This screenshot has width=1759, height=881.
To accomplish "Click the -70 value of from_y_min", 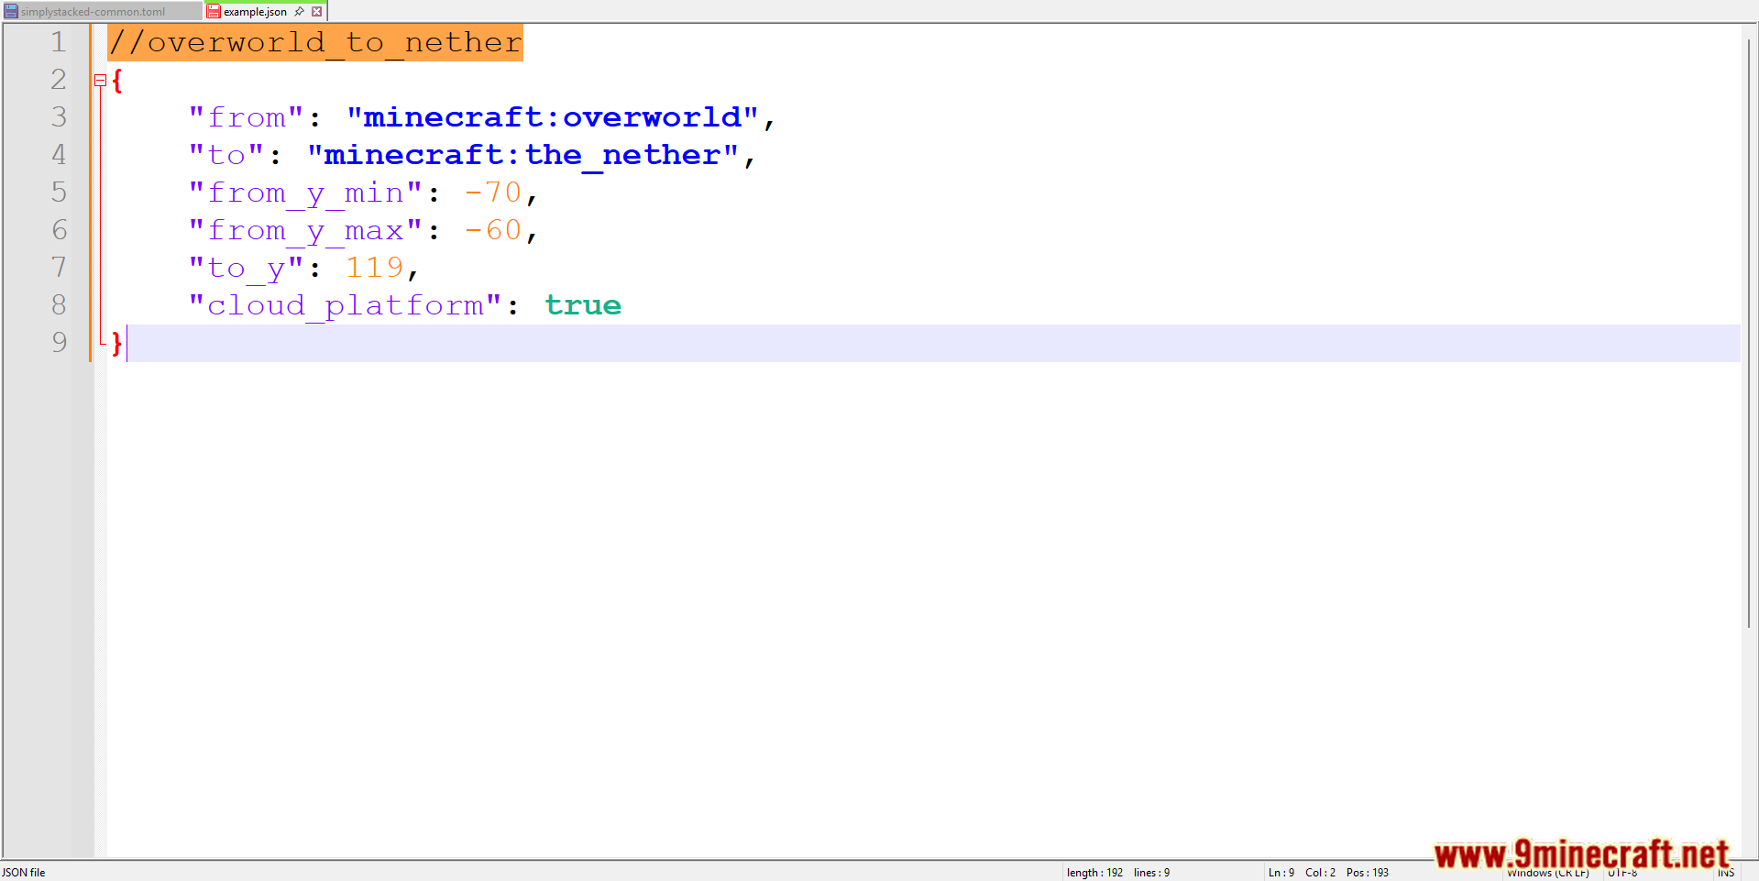I will pyautogui.click(x=492, y=193).
